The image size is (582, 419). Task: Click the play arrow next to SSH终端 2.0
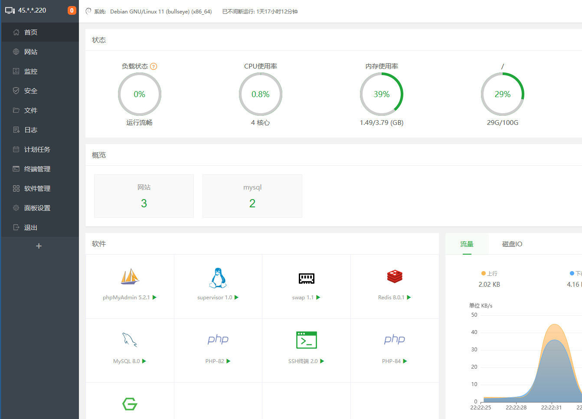click(322, 361)
